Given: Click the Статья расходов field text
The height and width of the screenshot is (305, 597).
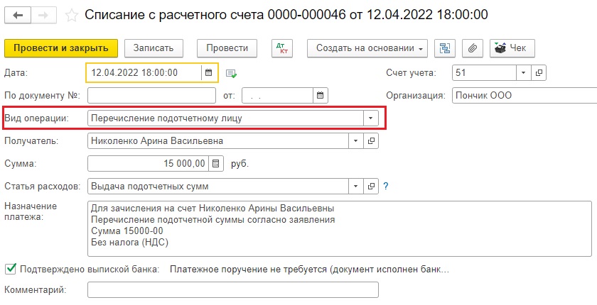Looking at the screenshot, I should (217, 187).
